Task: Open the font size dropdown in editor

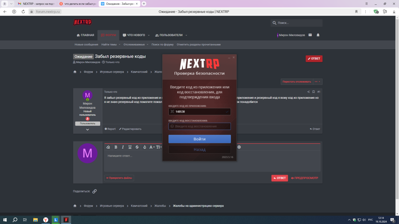Action: [x=158, y=147]
